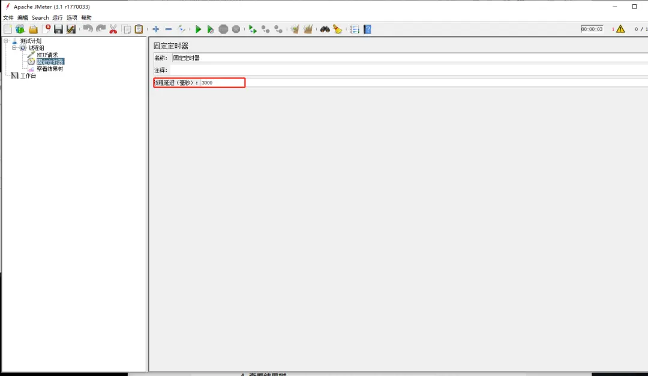
Task: Open the 运行 menu
Action: click(x=58, y=18)
